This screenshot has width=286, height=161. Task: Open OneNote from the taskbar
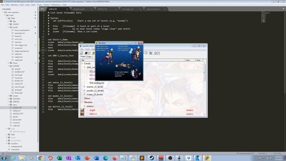(68, 158)
